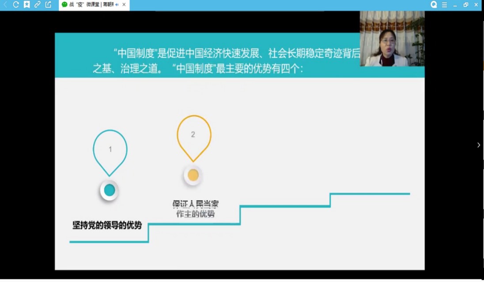Image resolution: width=484 pixels, height=282 pixels.
Task: Click the back navigation arrow
Action: 5,5
